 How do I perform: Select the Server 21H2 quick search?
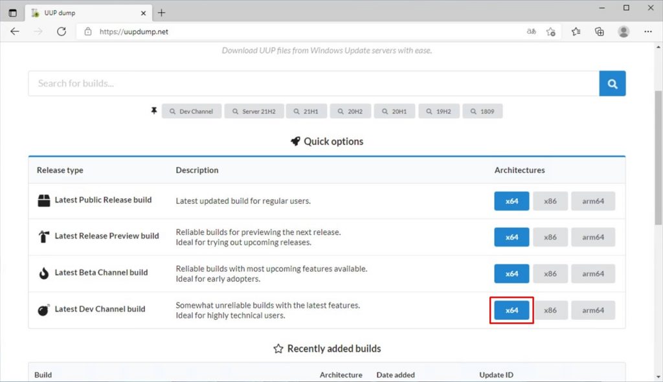(254, 111)
